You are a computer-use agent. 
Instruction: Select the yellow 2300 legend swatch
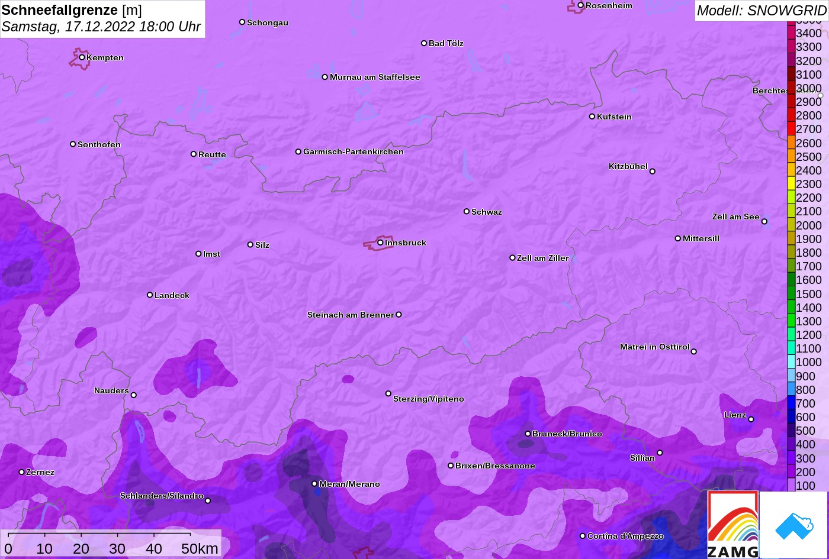pos(791,184)
